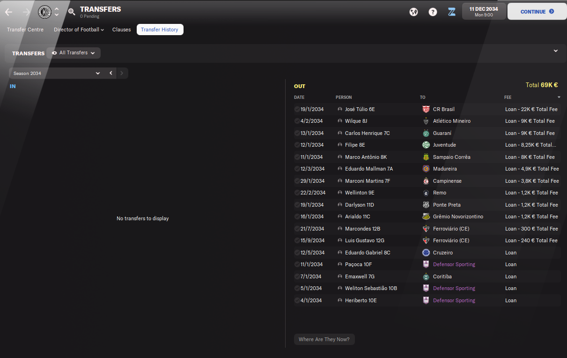Toggle the circle beside Wilque's 4/2/2034 transfer
The image size is (567, 358).
(x=297, y=121)
